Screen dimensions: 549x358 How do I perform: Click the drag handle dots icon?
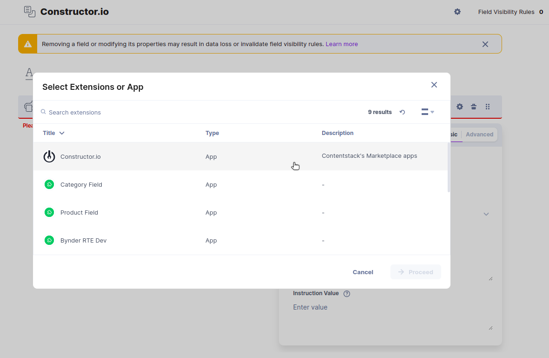tap(487, 107)
